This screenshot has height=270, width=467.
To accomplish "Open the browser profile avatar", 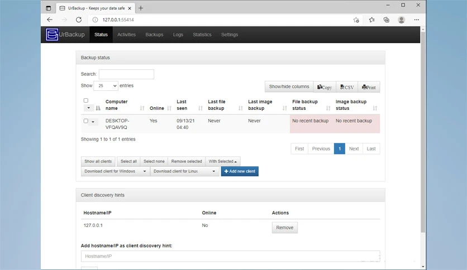I will (x=402, y=20).
